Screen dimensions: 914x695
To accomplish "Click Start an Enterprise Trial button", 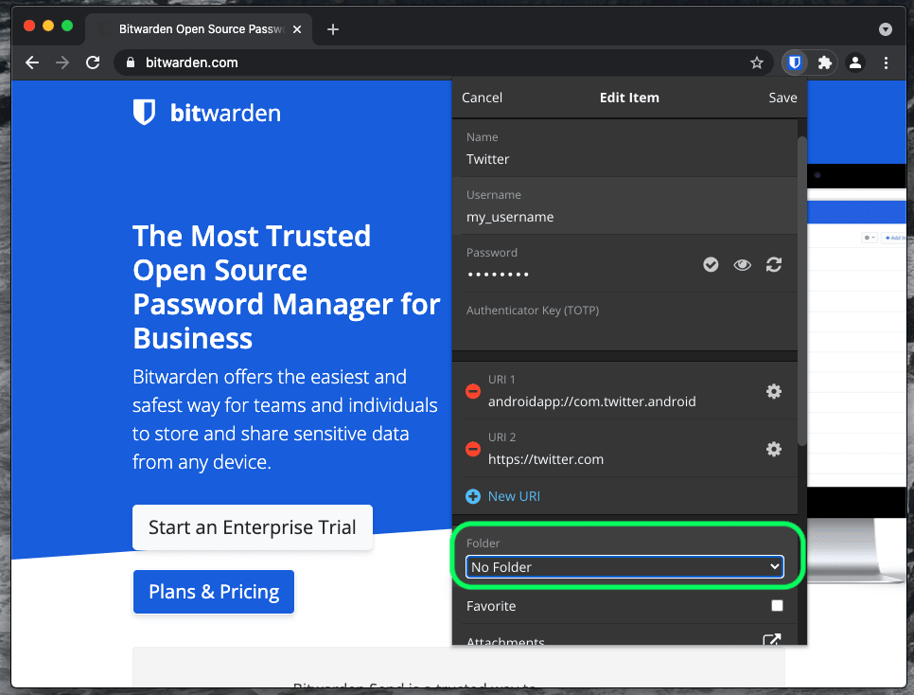I will tap(253, 527).
